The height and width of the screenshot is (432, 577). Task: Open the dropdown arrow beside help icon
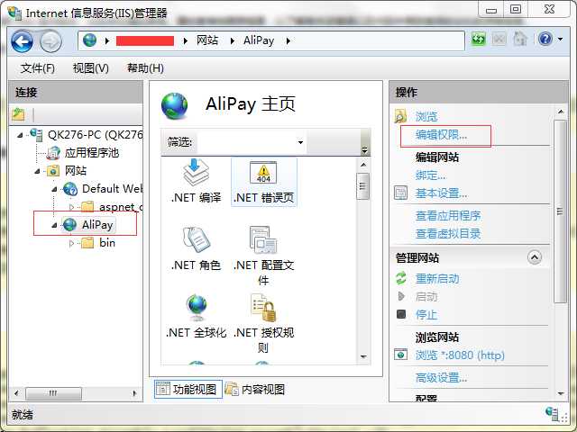[x=560, y=39]
